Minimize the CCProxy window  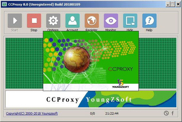(x=168, y=4)
